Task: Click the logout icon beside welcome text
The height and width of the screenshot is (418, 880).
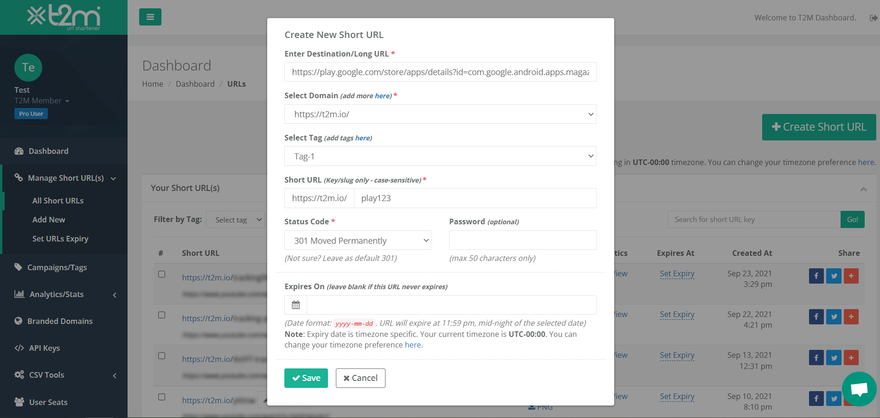Action: tap(874, 18)
